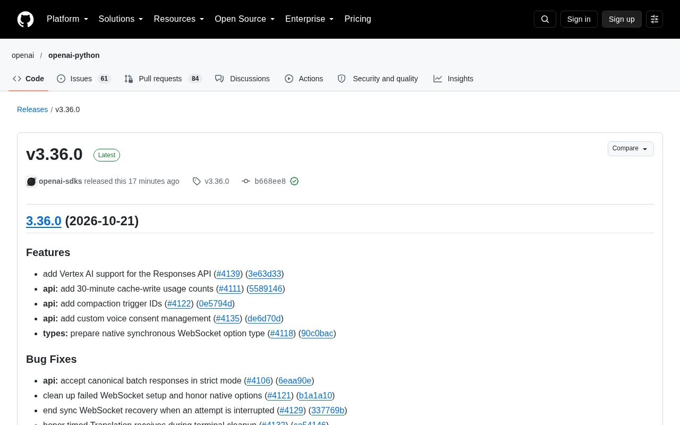Screen dimensions: 680x425
Task: Expand the Solutions menu
Action: [121, 19]
